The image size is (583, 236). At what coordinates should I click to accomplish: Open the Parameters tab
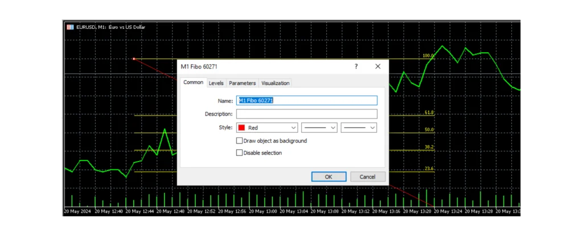242,83
